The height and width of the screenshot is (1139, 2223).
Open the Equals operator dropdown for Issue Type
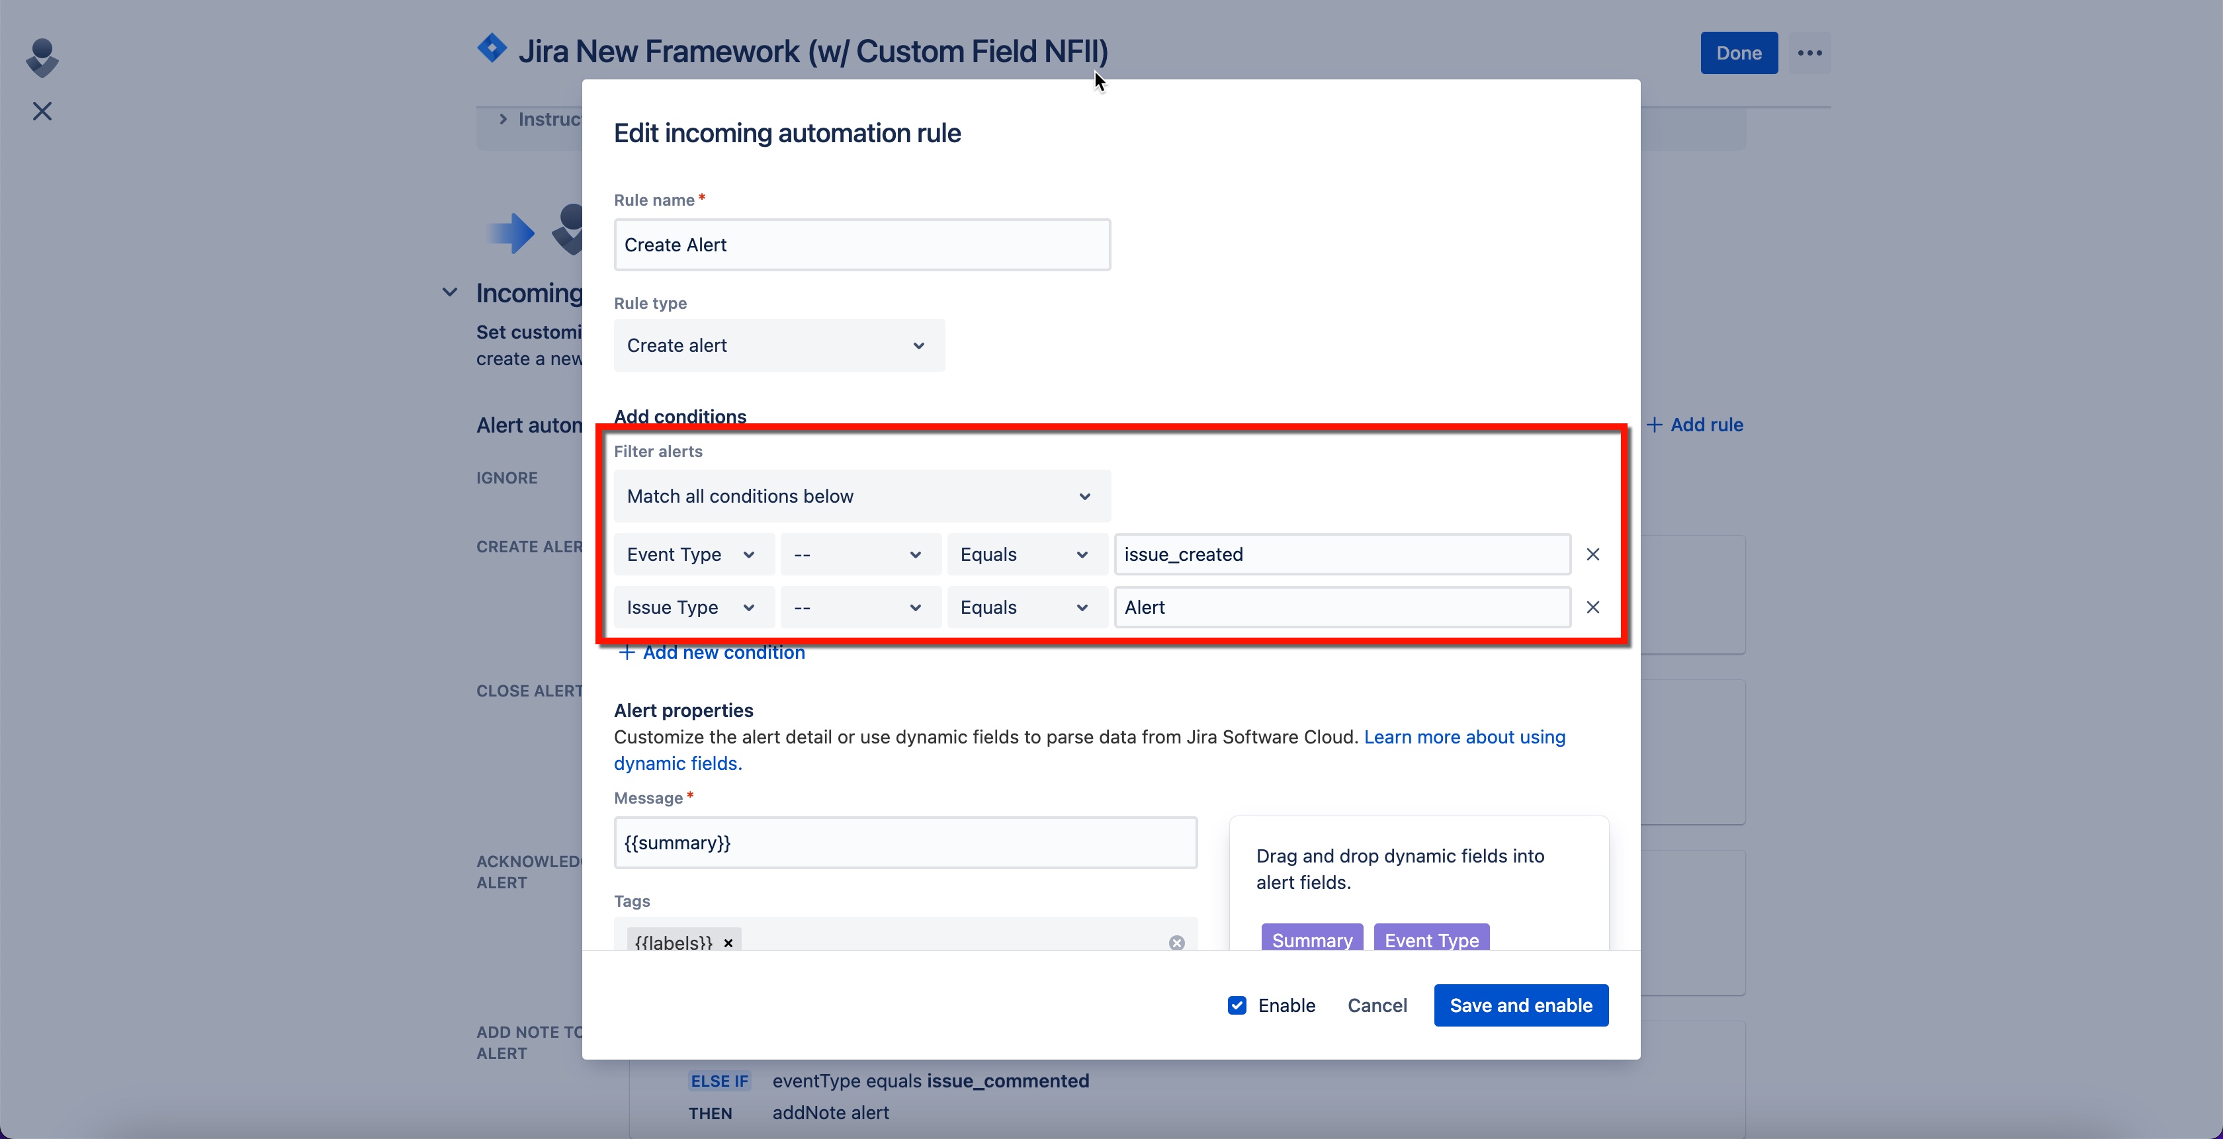pos(1025,607)
